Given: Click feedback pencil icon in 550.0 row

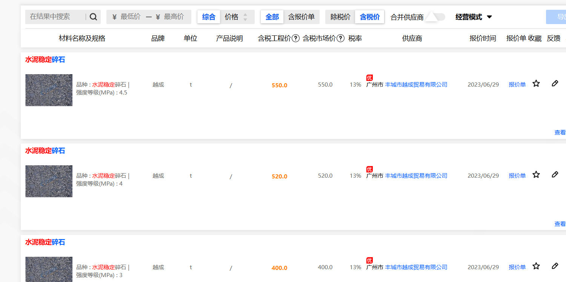Looking at the screenshot, I should pyautogui.click(x=555, y=84).
